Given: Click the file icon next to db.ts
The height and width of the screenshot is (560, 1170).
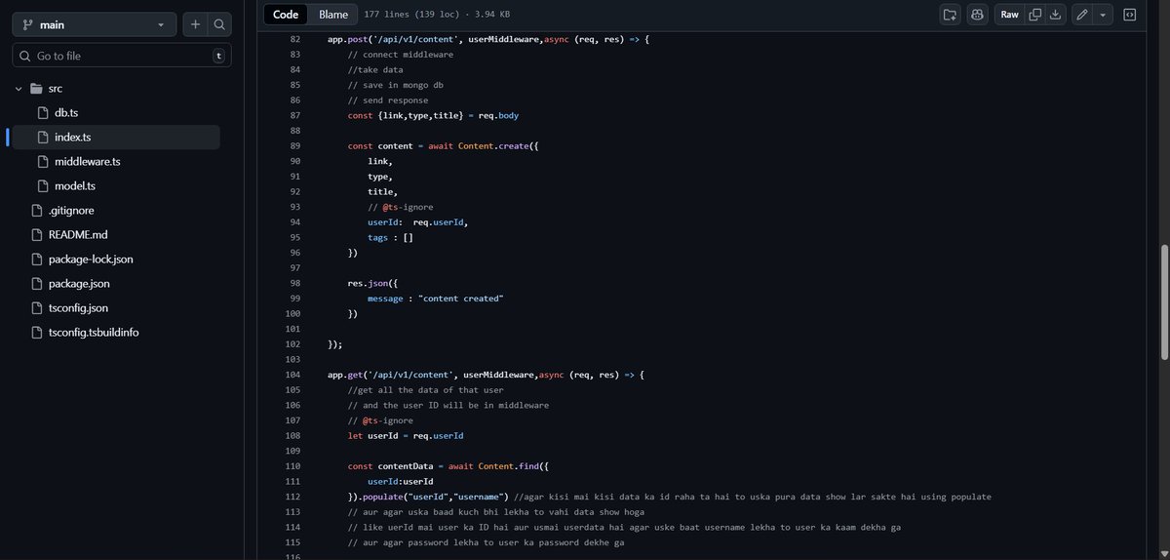Looking at the screenshot, I should tap(43, 113).
